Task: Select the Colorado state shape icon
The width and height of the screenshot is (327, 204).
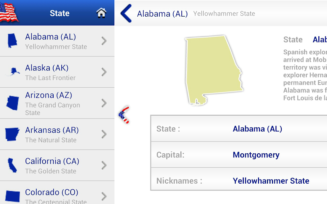Action: (x=12, y=196)
